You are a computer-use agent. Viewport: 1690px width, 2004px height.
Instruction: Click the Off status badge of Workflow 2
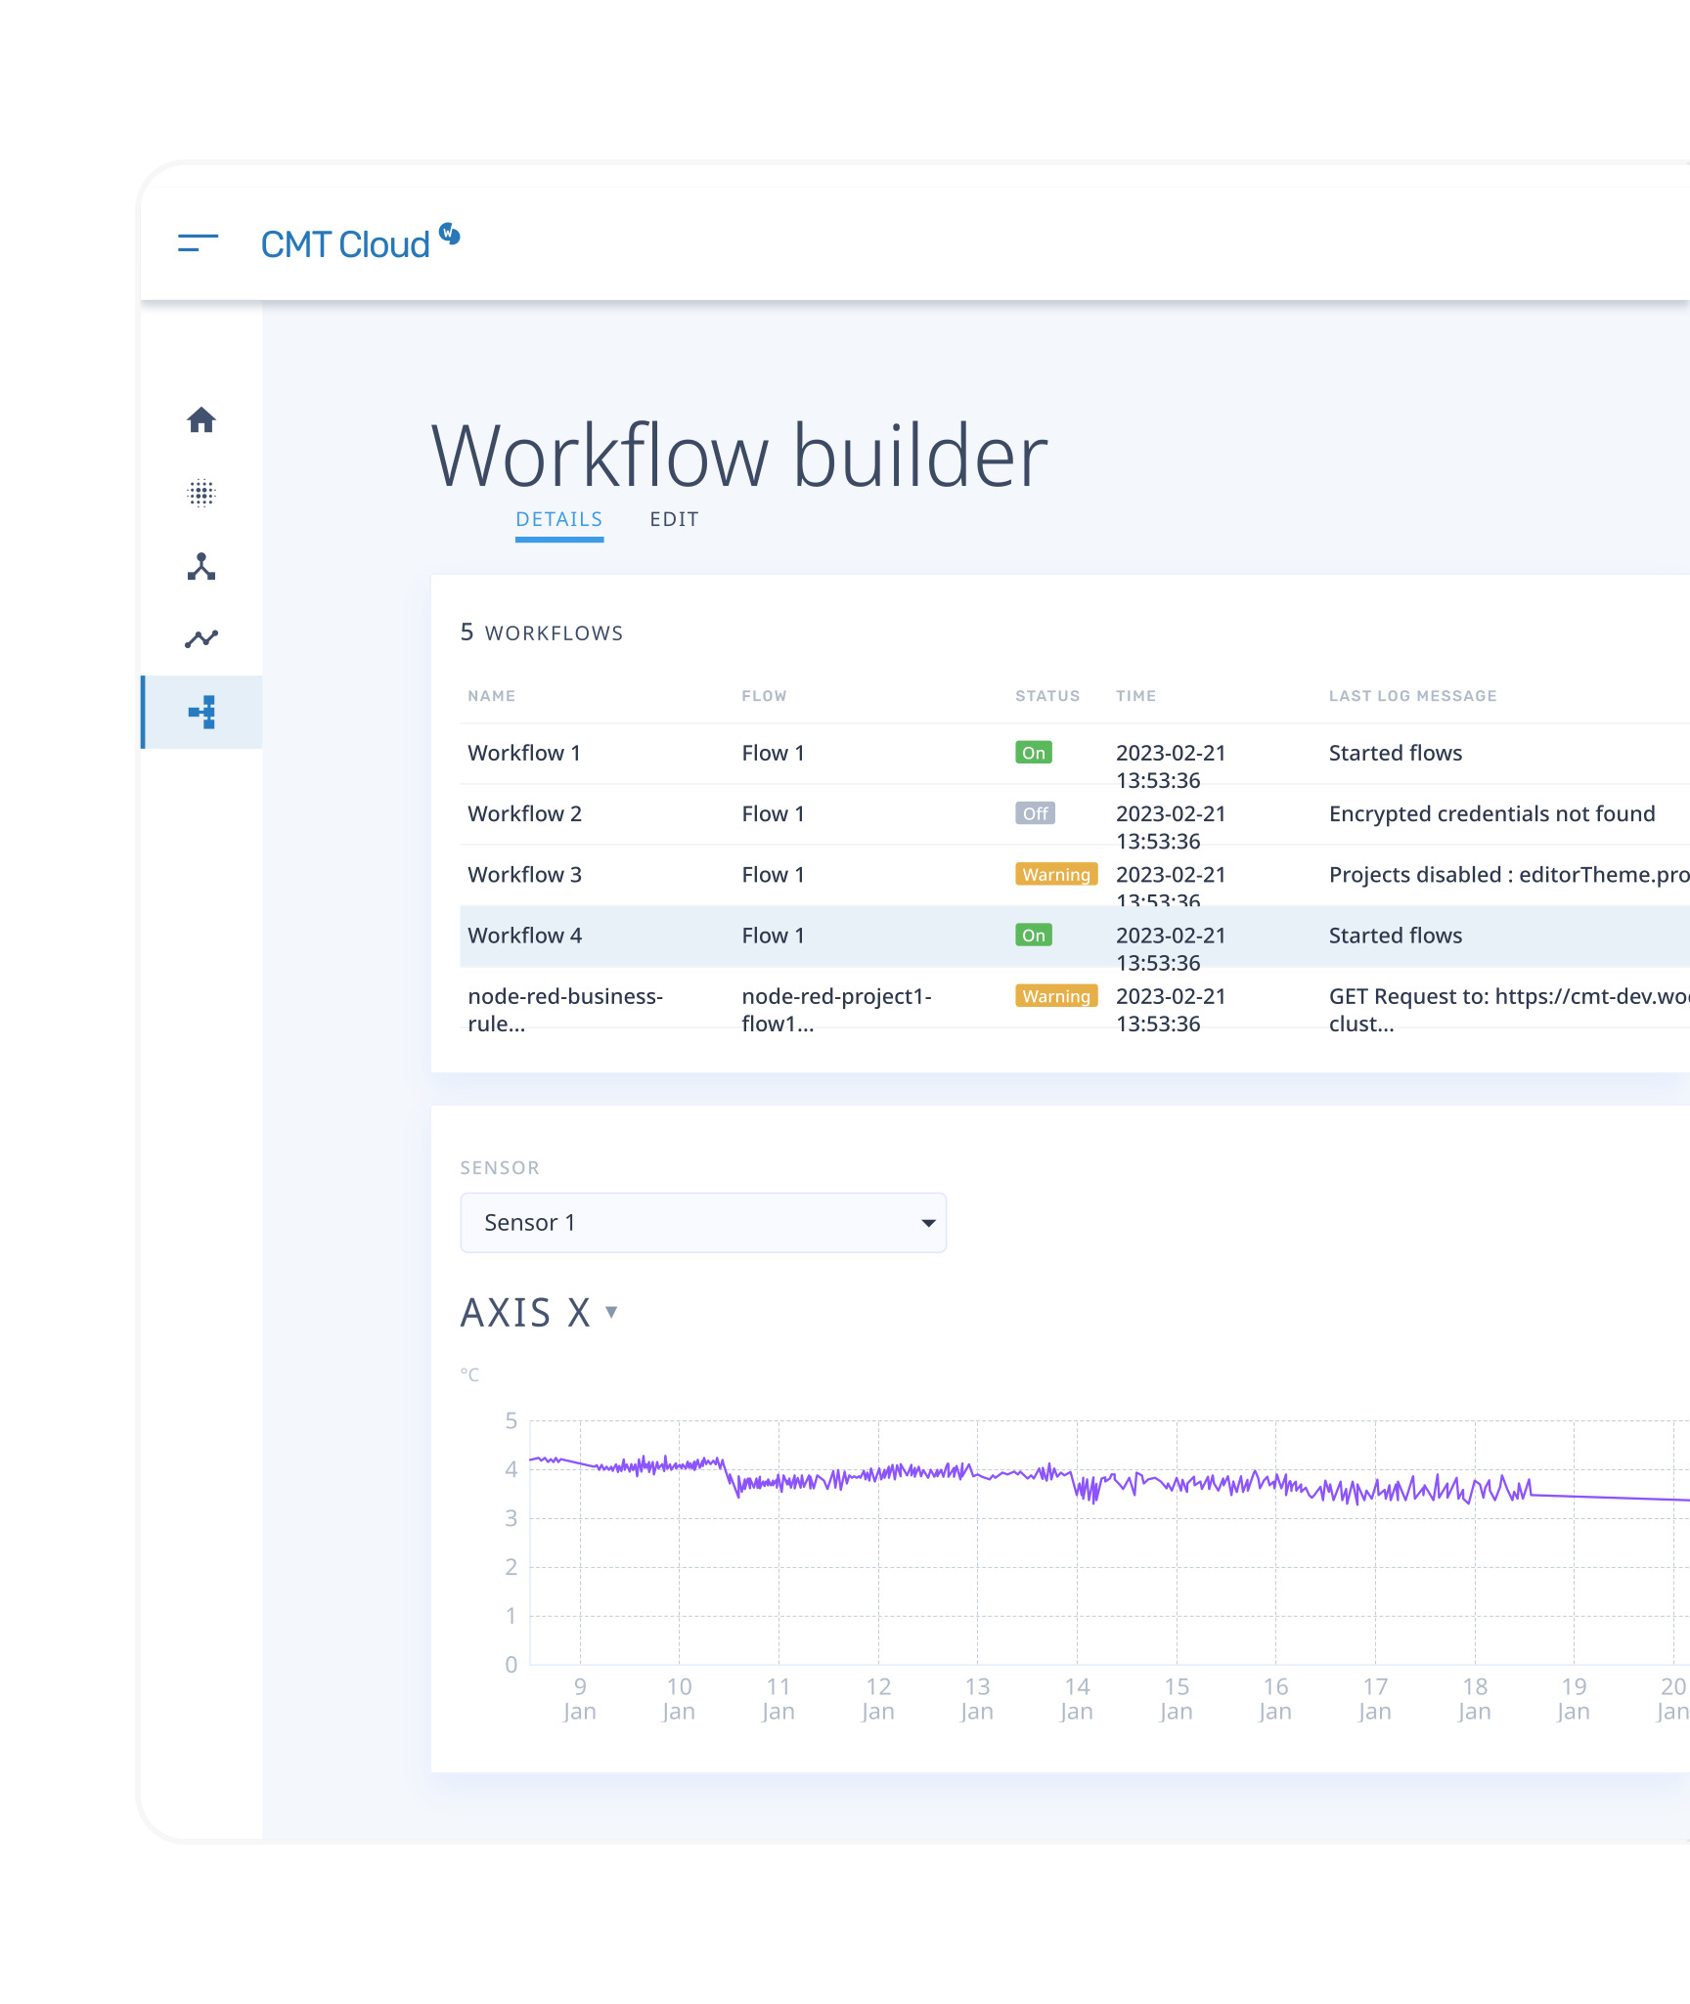pos(1036,813)
